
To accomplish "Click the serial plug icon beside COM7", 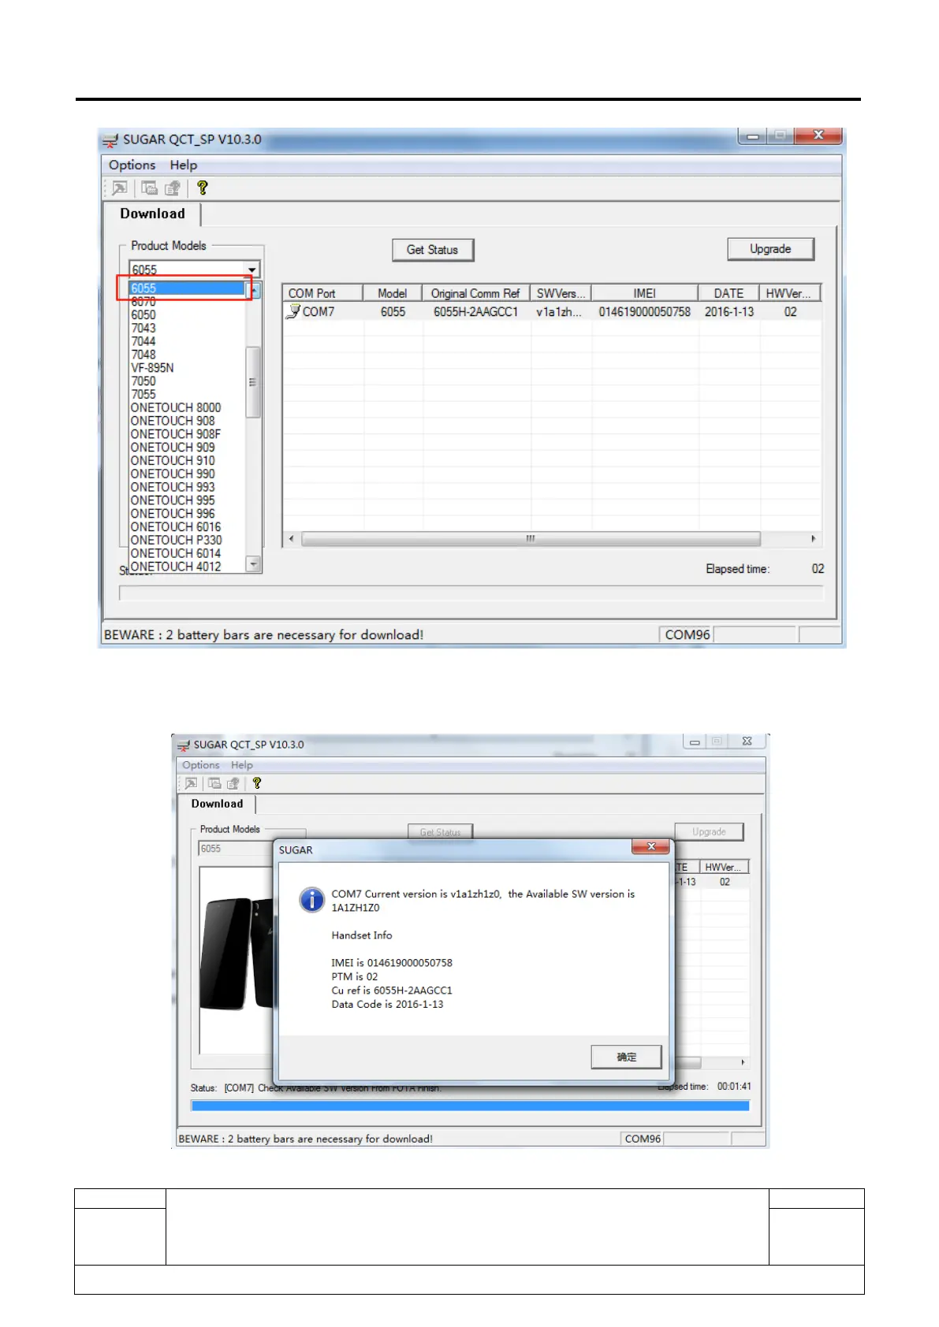I will 293,312.
